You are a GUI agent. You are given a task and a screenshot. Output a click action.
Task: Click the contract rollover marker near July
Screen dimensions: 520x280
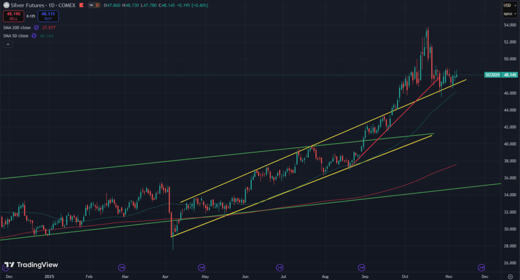[x=279, y=267]
